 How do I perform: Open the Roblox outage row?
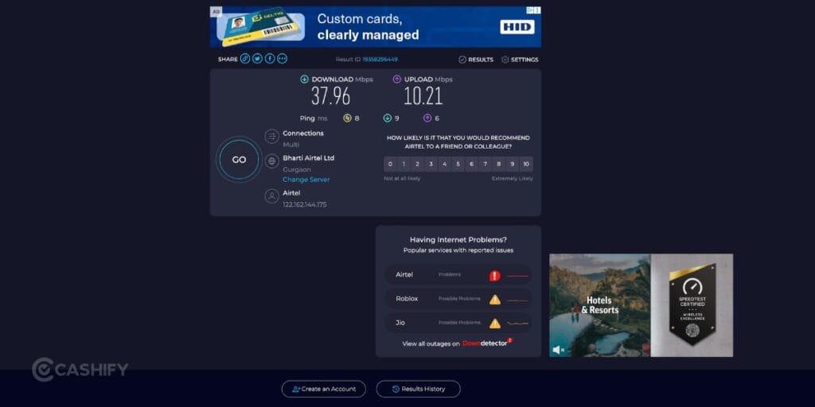tap(458, 299)
